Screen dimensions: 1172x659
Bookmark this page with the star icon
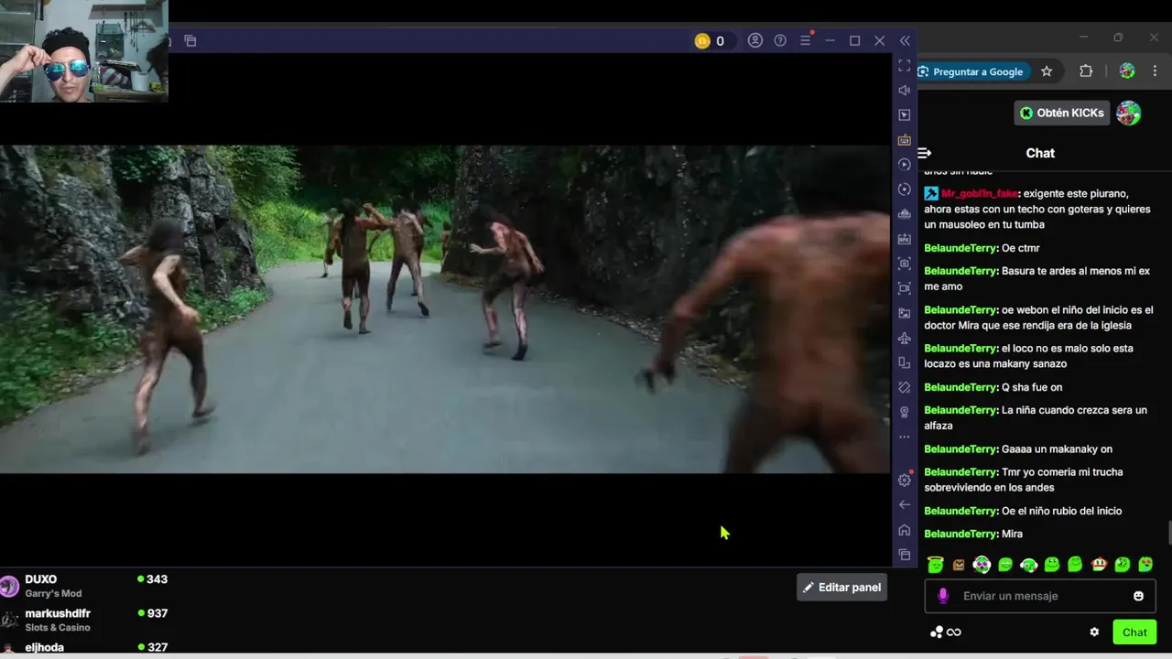click(x=1047, y=71)
